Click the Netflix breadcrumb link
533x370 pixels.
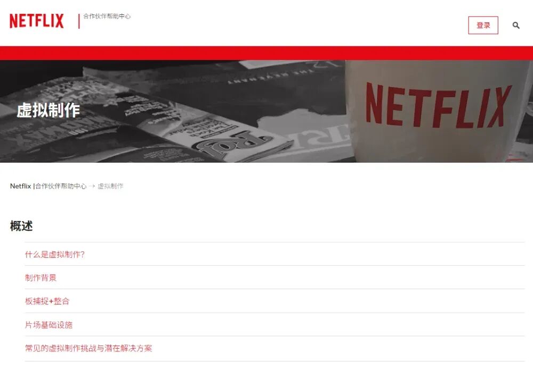20,187
